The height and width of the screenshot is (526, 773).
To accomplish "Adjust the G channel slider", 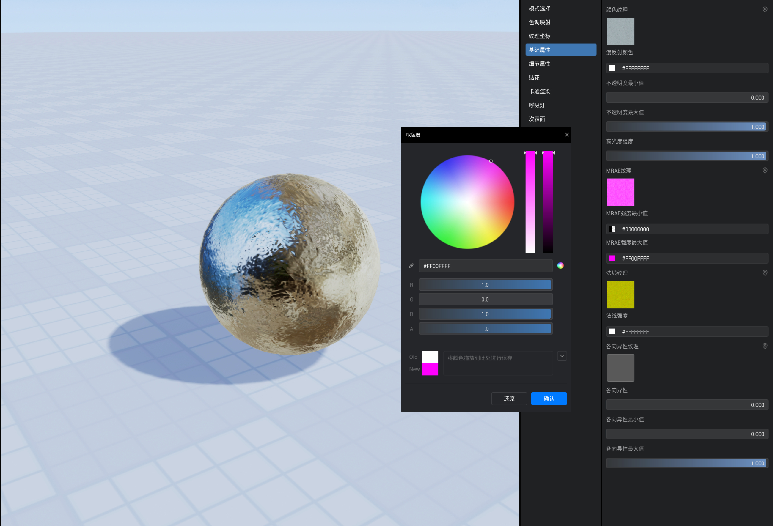I will tap(486, 299).
